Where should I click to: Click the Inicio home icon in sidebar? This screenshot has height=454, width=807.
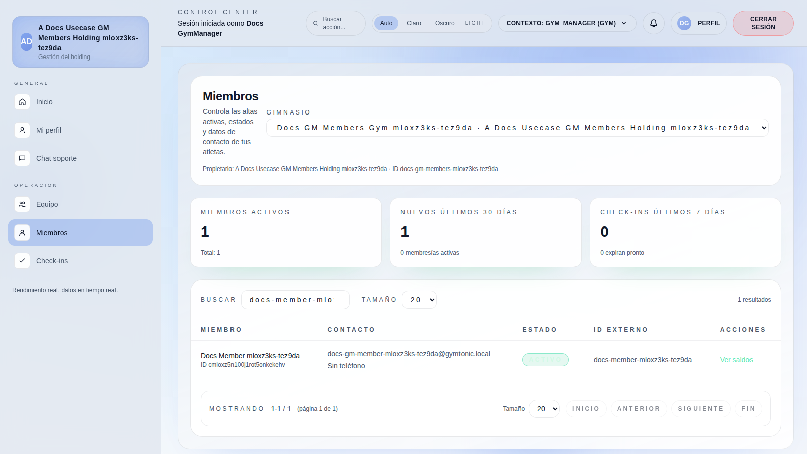pos(22,102)
